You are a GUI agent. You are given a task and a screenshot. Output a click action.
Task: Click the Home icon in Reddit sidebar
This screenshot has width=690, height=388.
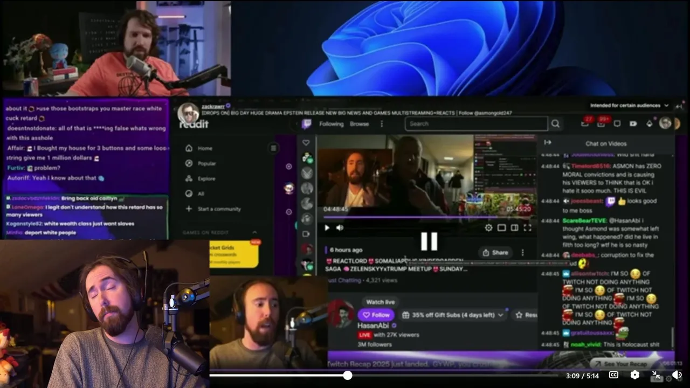(189, 148)
